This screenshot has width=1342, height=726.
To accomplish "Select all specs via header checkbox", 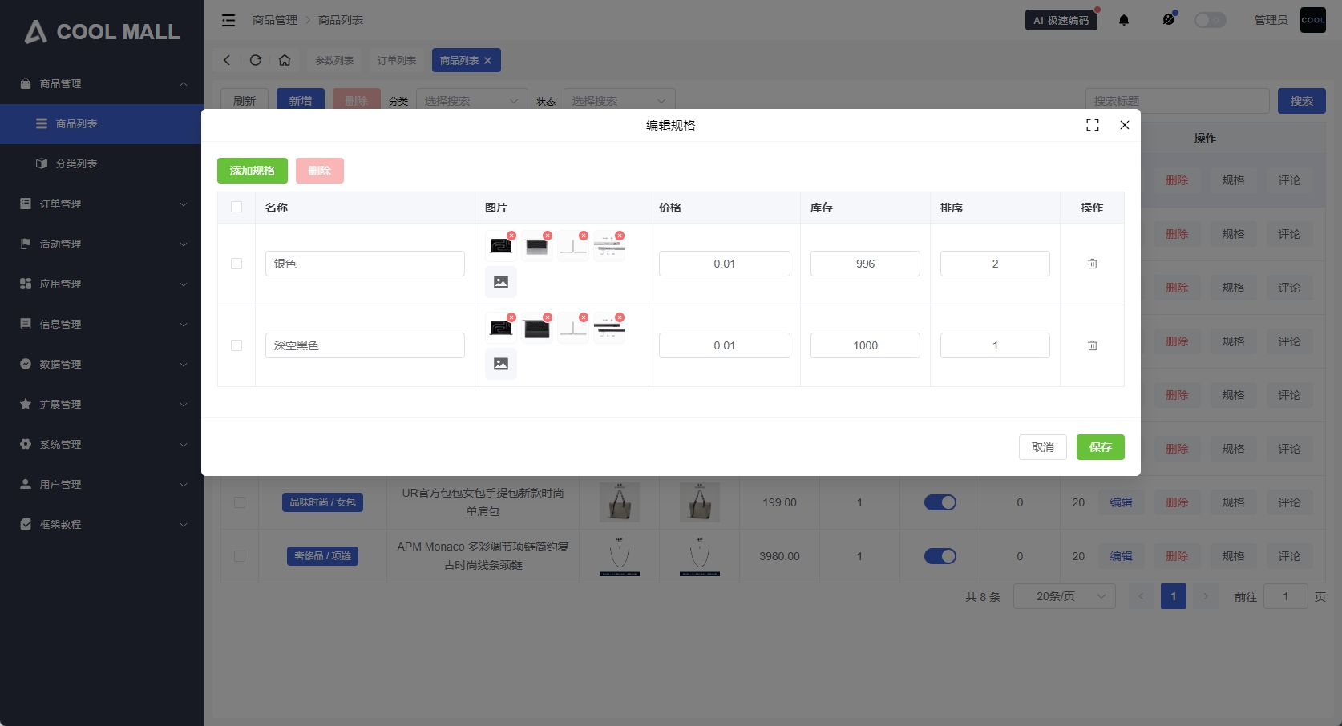I will click(x=236, y=207).
